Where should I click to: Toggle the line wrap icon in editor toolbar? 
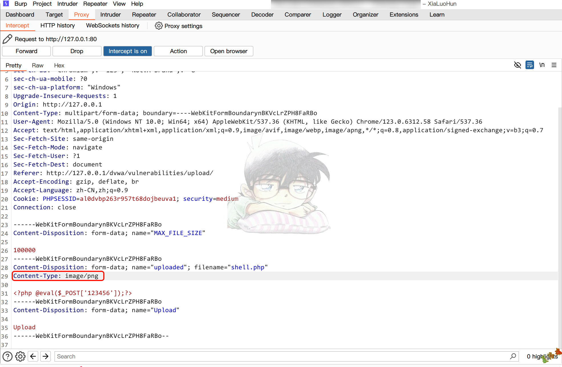[530, 65]
